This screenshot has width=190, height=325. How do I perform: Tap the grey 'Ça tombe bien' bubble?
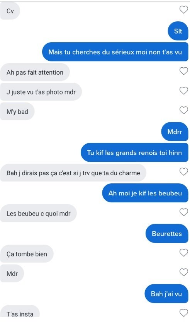27,254
